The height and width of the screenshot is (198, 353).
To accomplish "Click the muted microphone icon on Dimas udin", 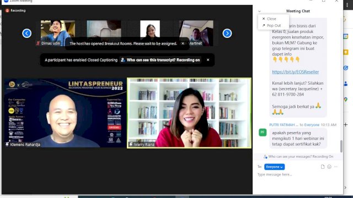I will [x=38, y=43].
